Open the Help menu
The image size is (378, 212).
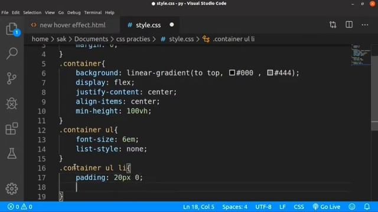109,12
